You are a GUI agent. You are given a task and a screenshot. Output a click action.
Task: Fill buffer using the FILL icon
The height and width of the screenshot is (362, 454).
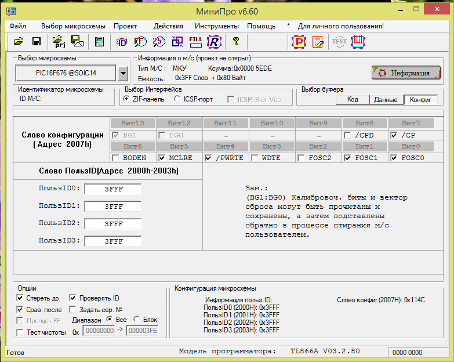pos(195,42)
